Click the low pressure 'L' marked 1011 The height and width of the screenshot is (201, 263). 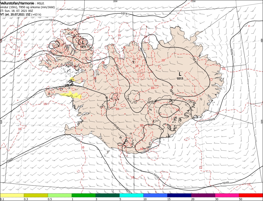pyautogui.click(x=83, y=42)
